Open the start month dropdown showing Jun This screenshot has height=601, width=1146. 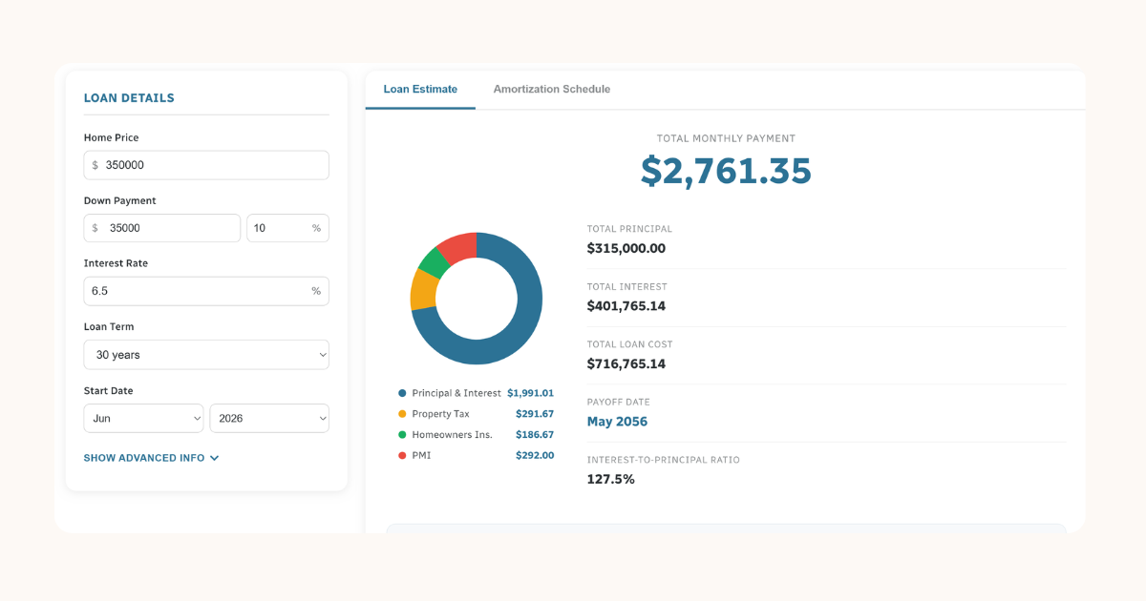click(x=143, y=418)
